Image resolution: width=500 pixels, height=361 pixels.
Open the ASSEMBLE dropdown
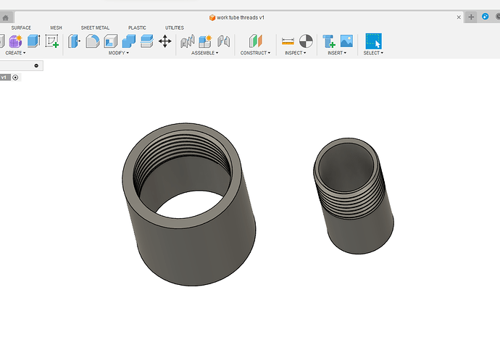click(x=205, y=53)
